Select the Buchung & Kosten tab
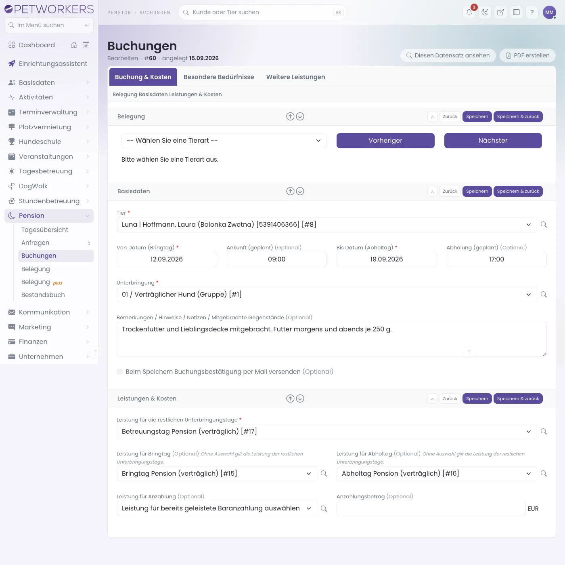565x565 pixels. click(x=143, y=77)
